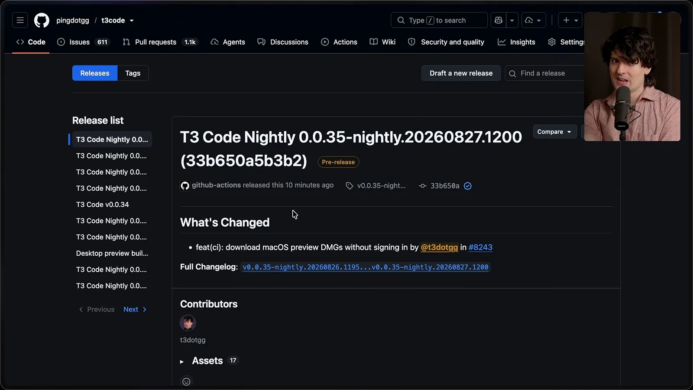Click the pingdotgg owner link
Image resolution: width=693 pixels, height=390 pixels.
(72, 20)
